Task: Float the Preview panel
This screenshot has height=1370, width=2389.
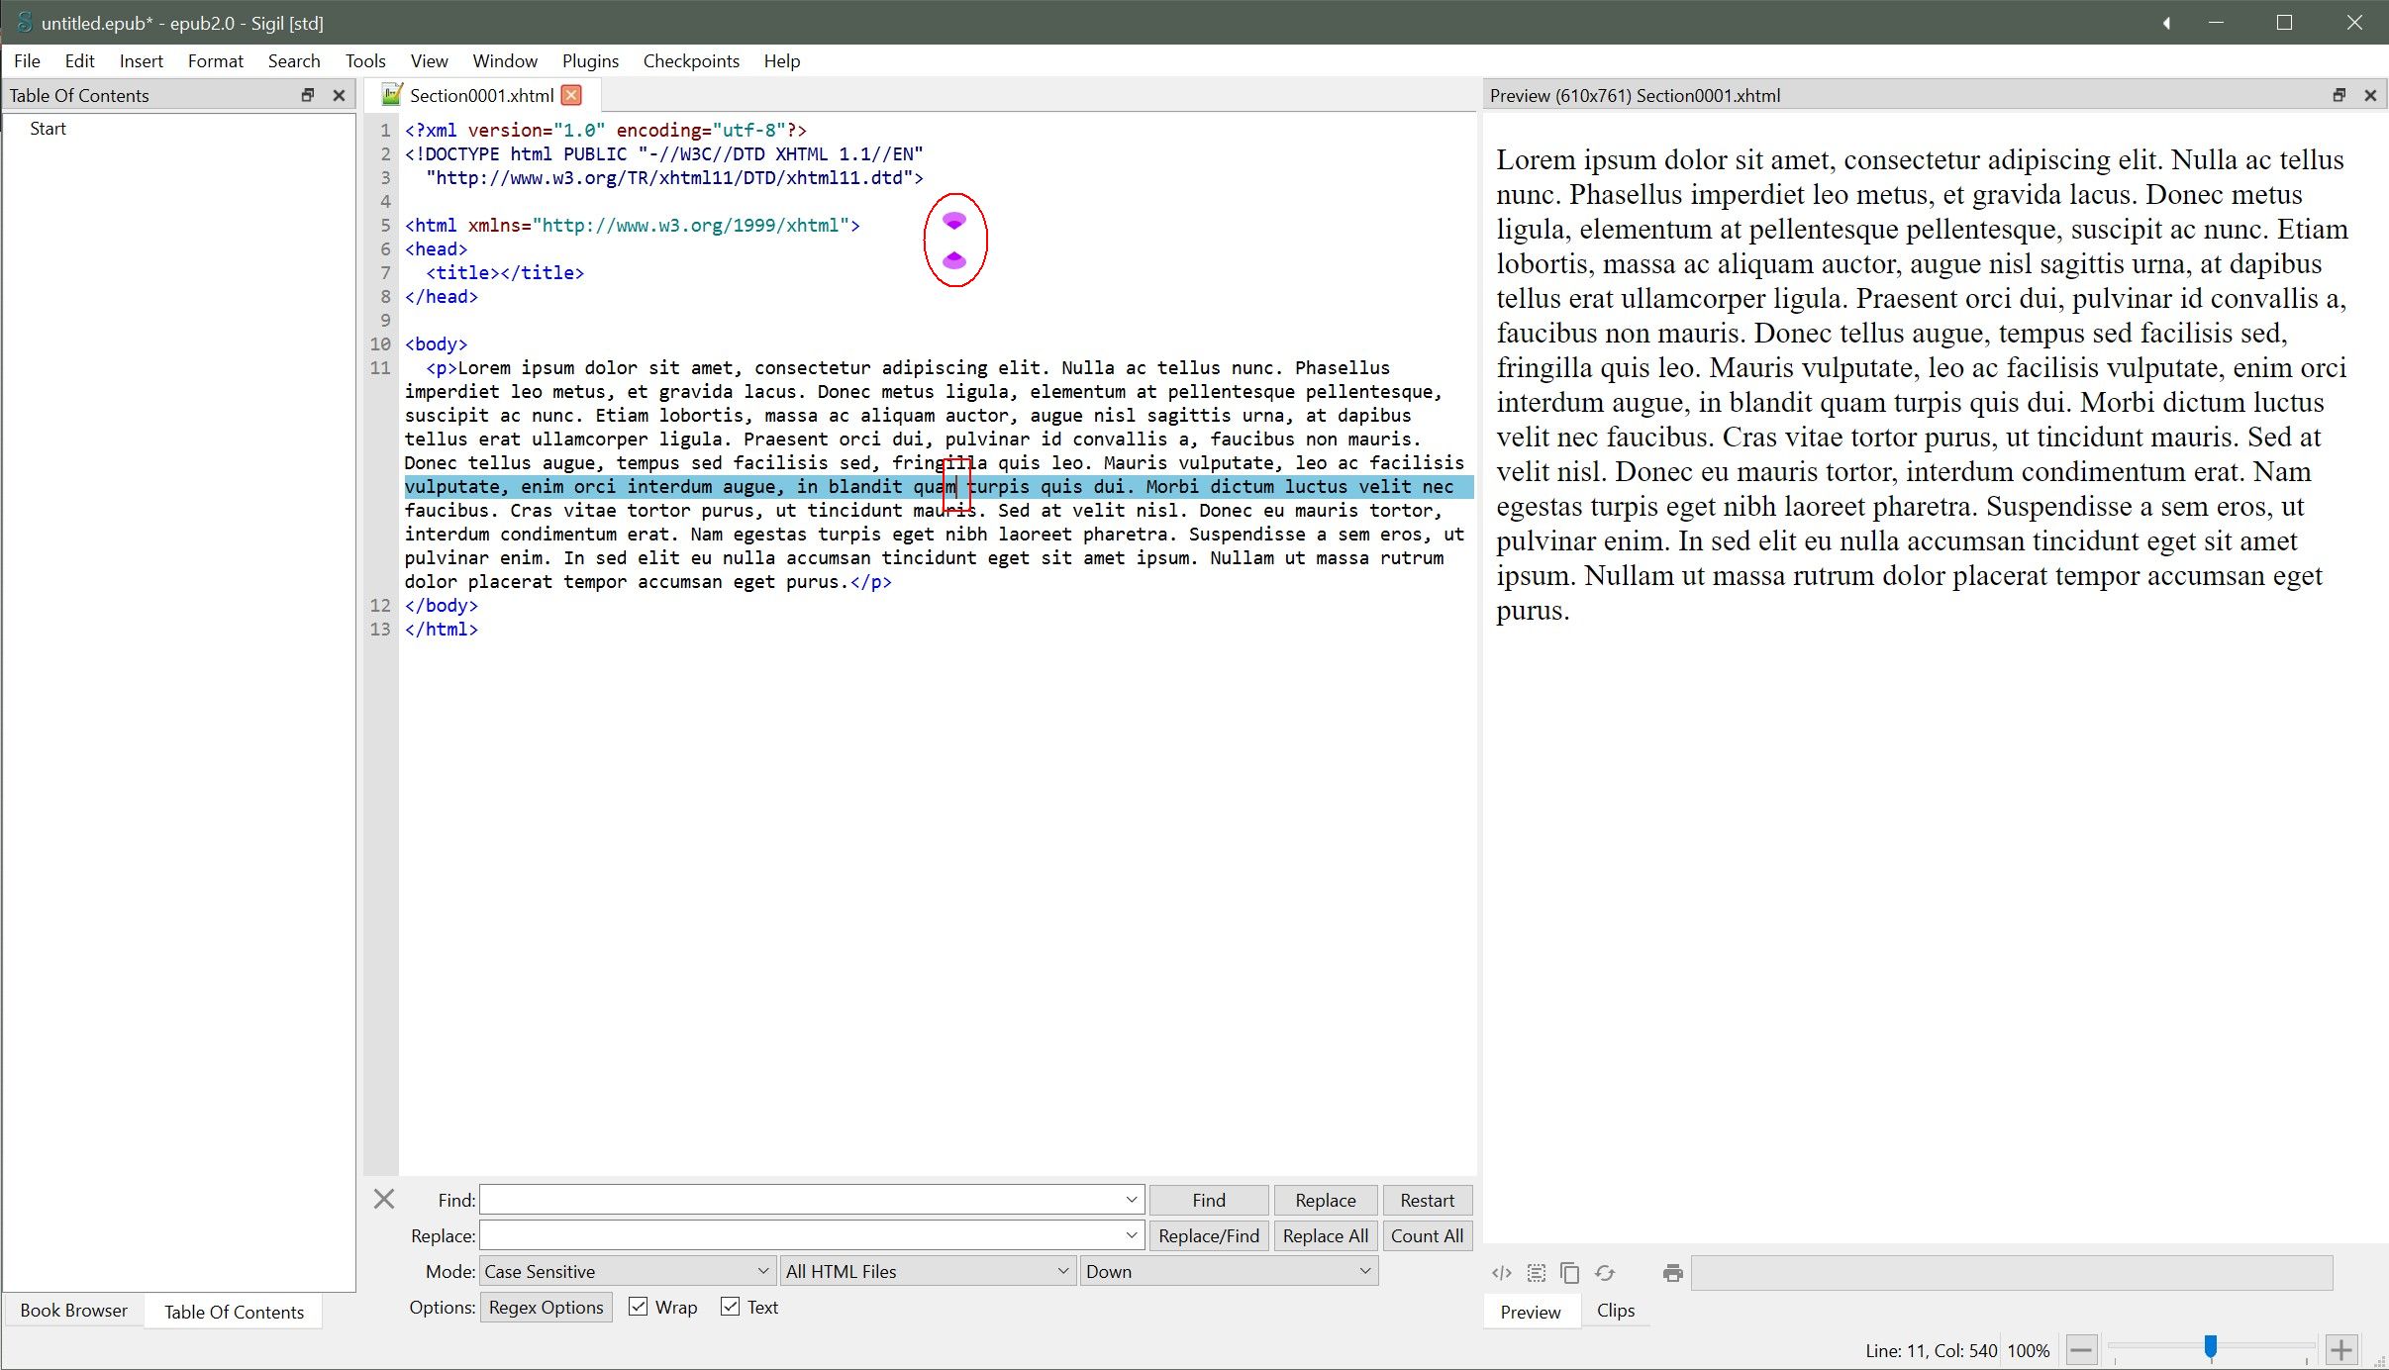Action: 2339,95
